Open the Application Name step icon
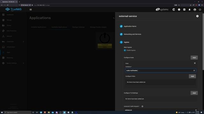Screen dimensions: 204x114 121,26
